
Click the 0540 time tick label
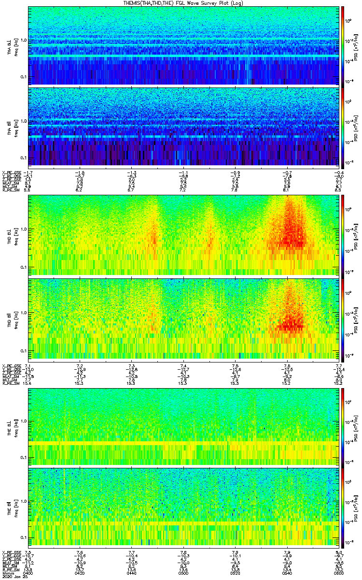(287, 573)
